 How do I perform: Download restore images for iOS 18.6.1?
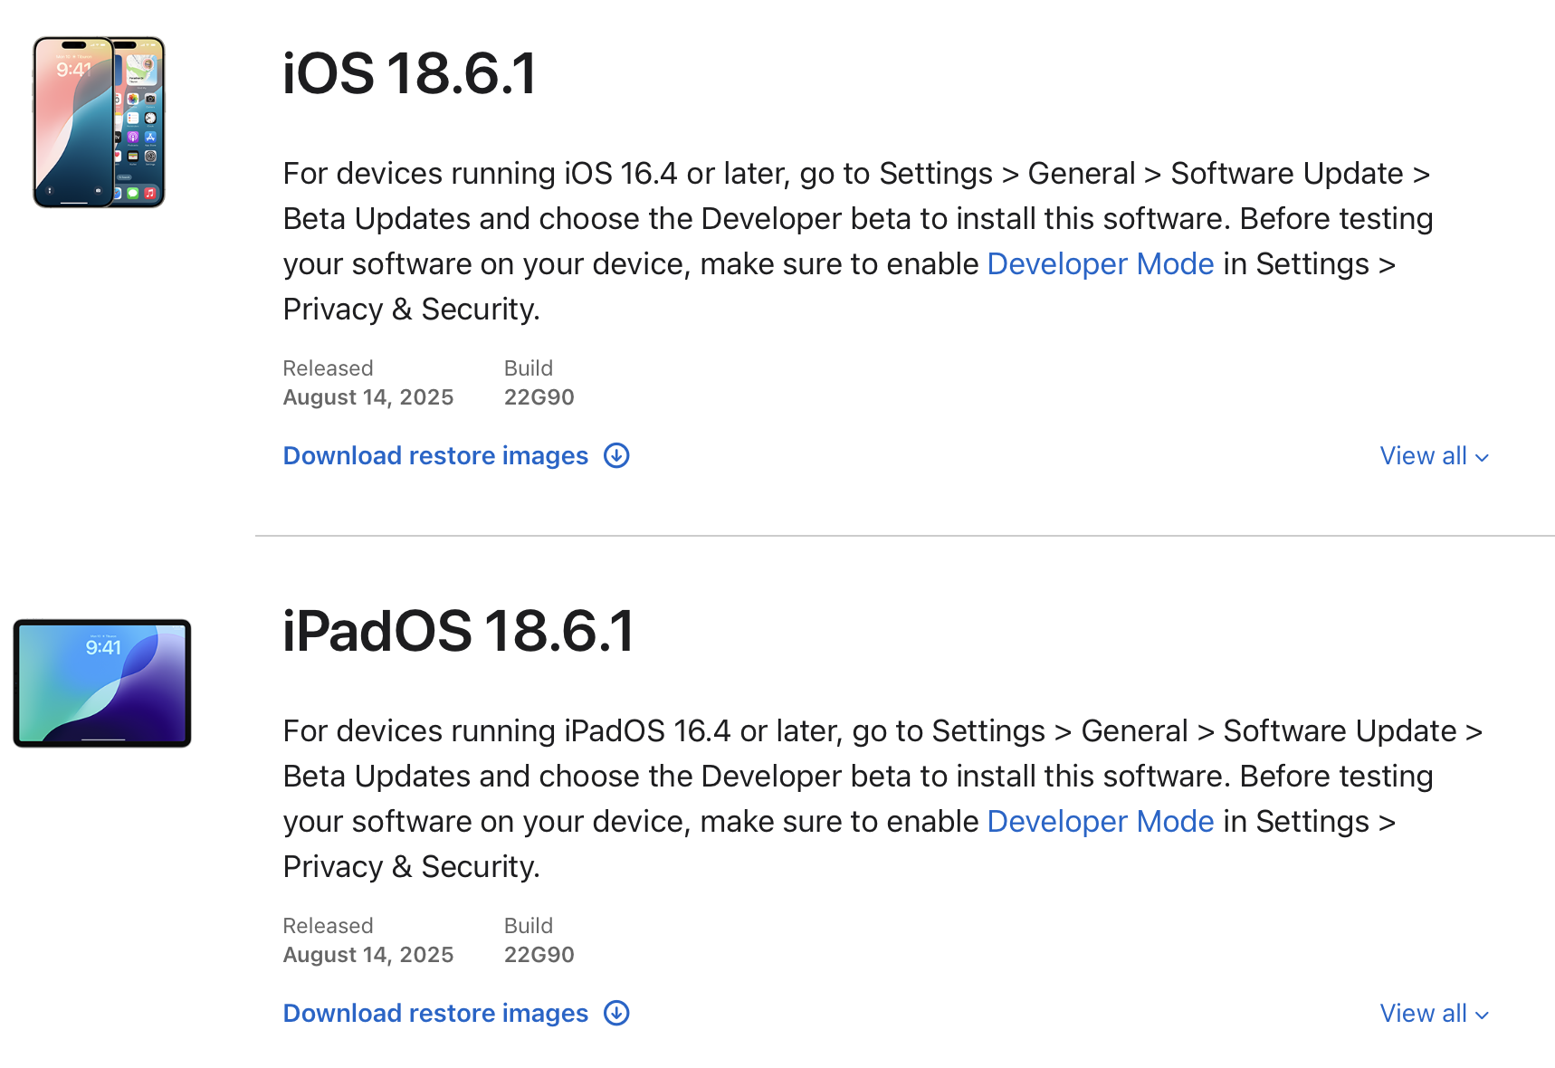[x=435, y=456]
